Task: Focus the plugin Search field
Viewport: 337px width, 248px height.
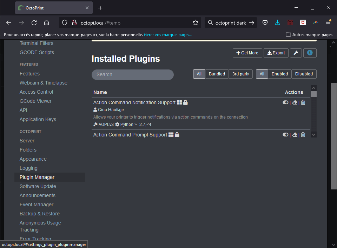Action: [133, 74]
